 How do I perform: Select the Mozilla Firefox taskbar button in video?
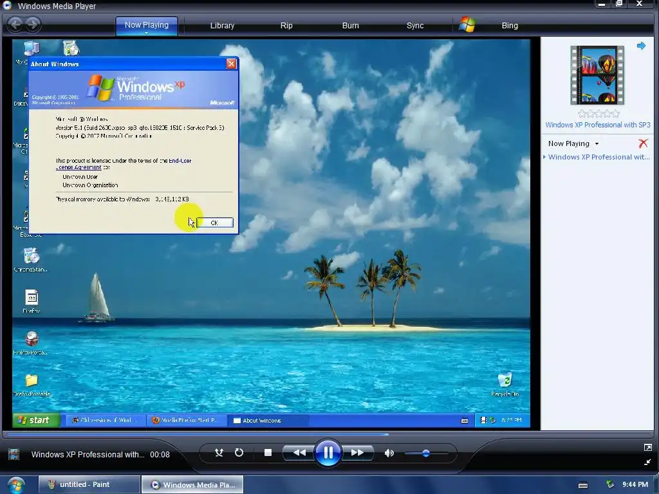[x=187, y=421]
